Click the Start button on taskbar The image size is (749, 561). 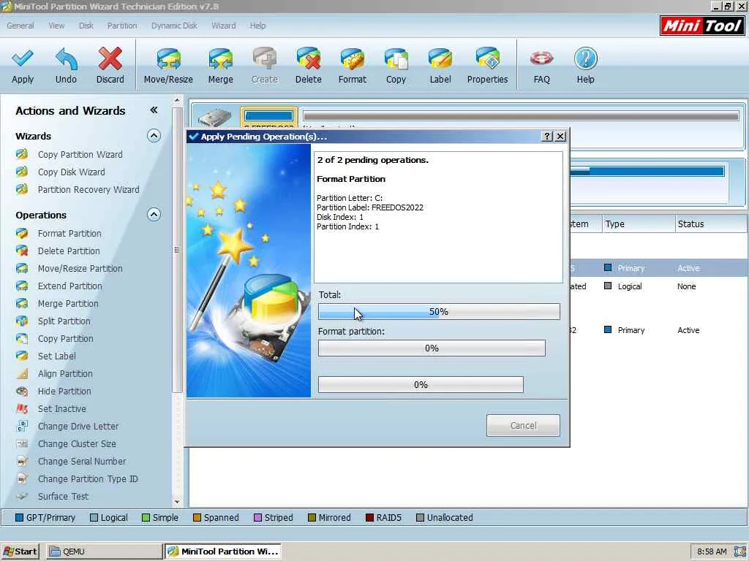pyautogui.click(x=20, y=552)
